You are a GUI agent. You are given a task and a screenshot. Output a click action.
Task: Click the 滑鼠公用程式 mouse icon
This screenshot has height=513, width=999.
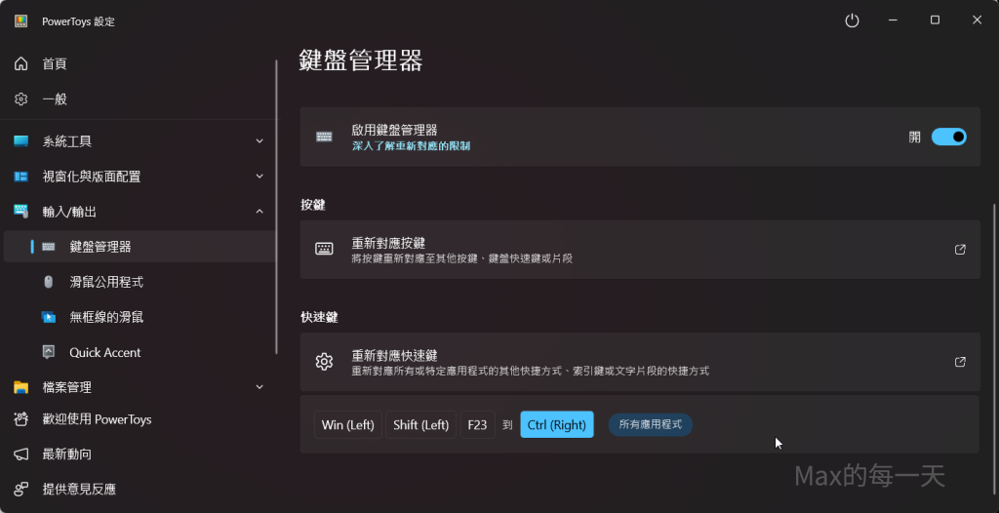49,282
